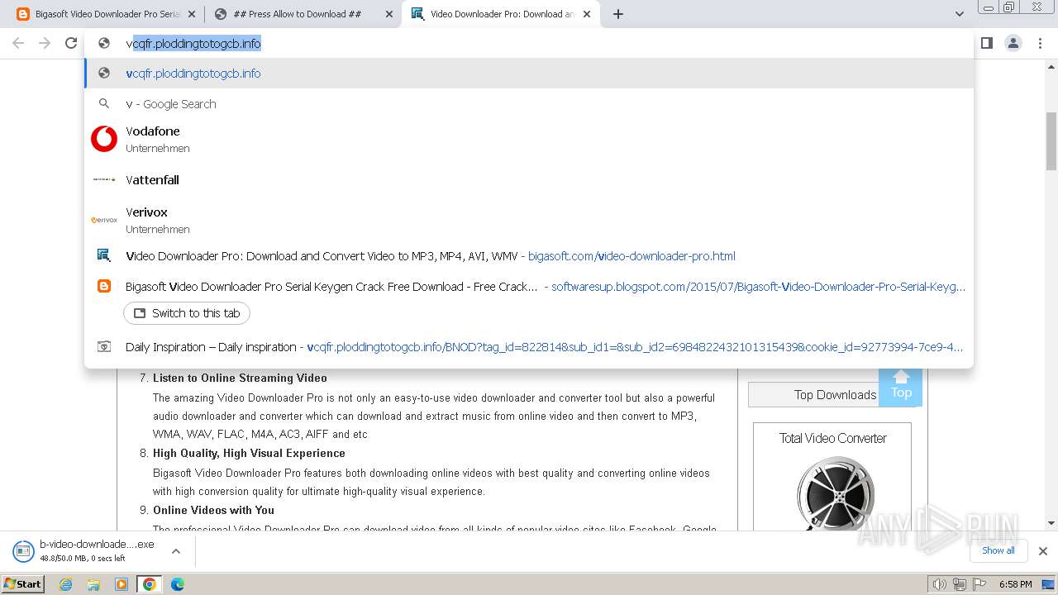Open the Windows Start menu
The image size is (1058, 595).
(23, 584)
